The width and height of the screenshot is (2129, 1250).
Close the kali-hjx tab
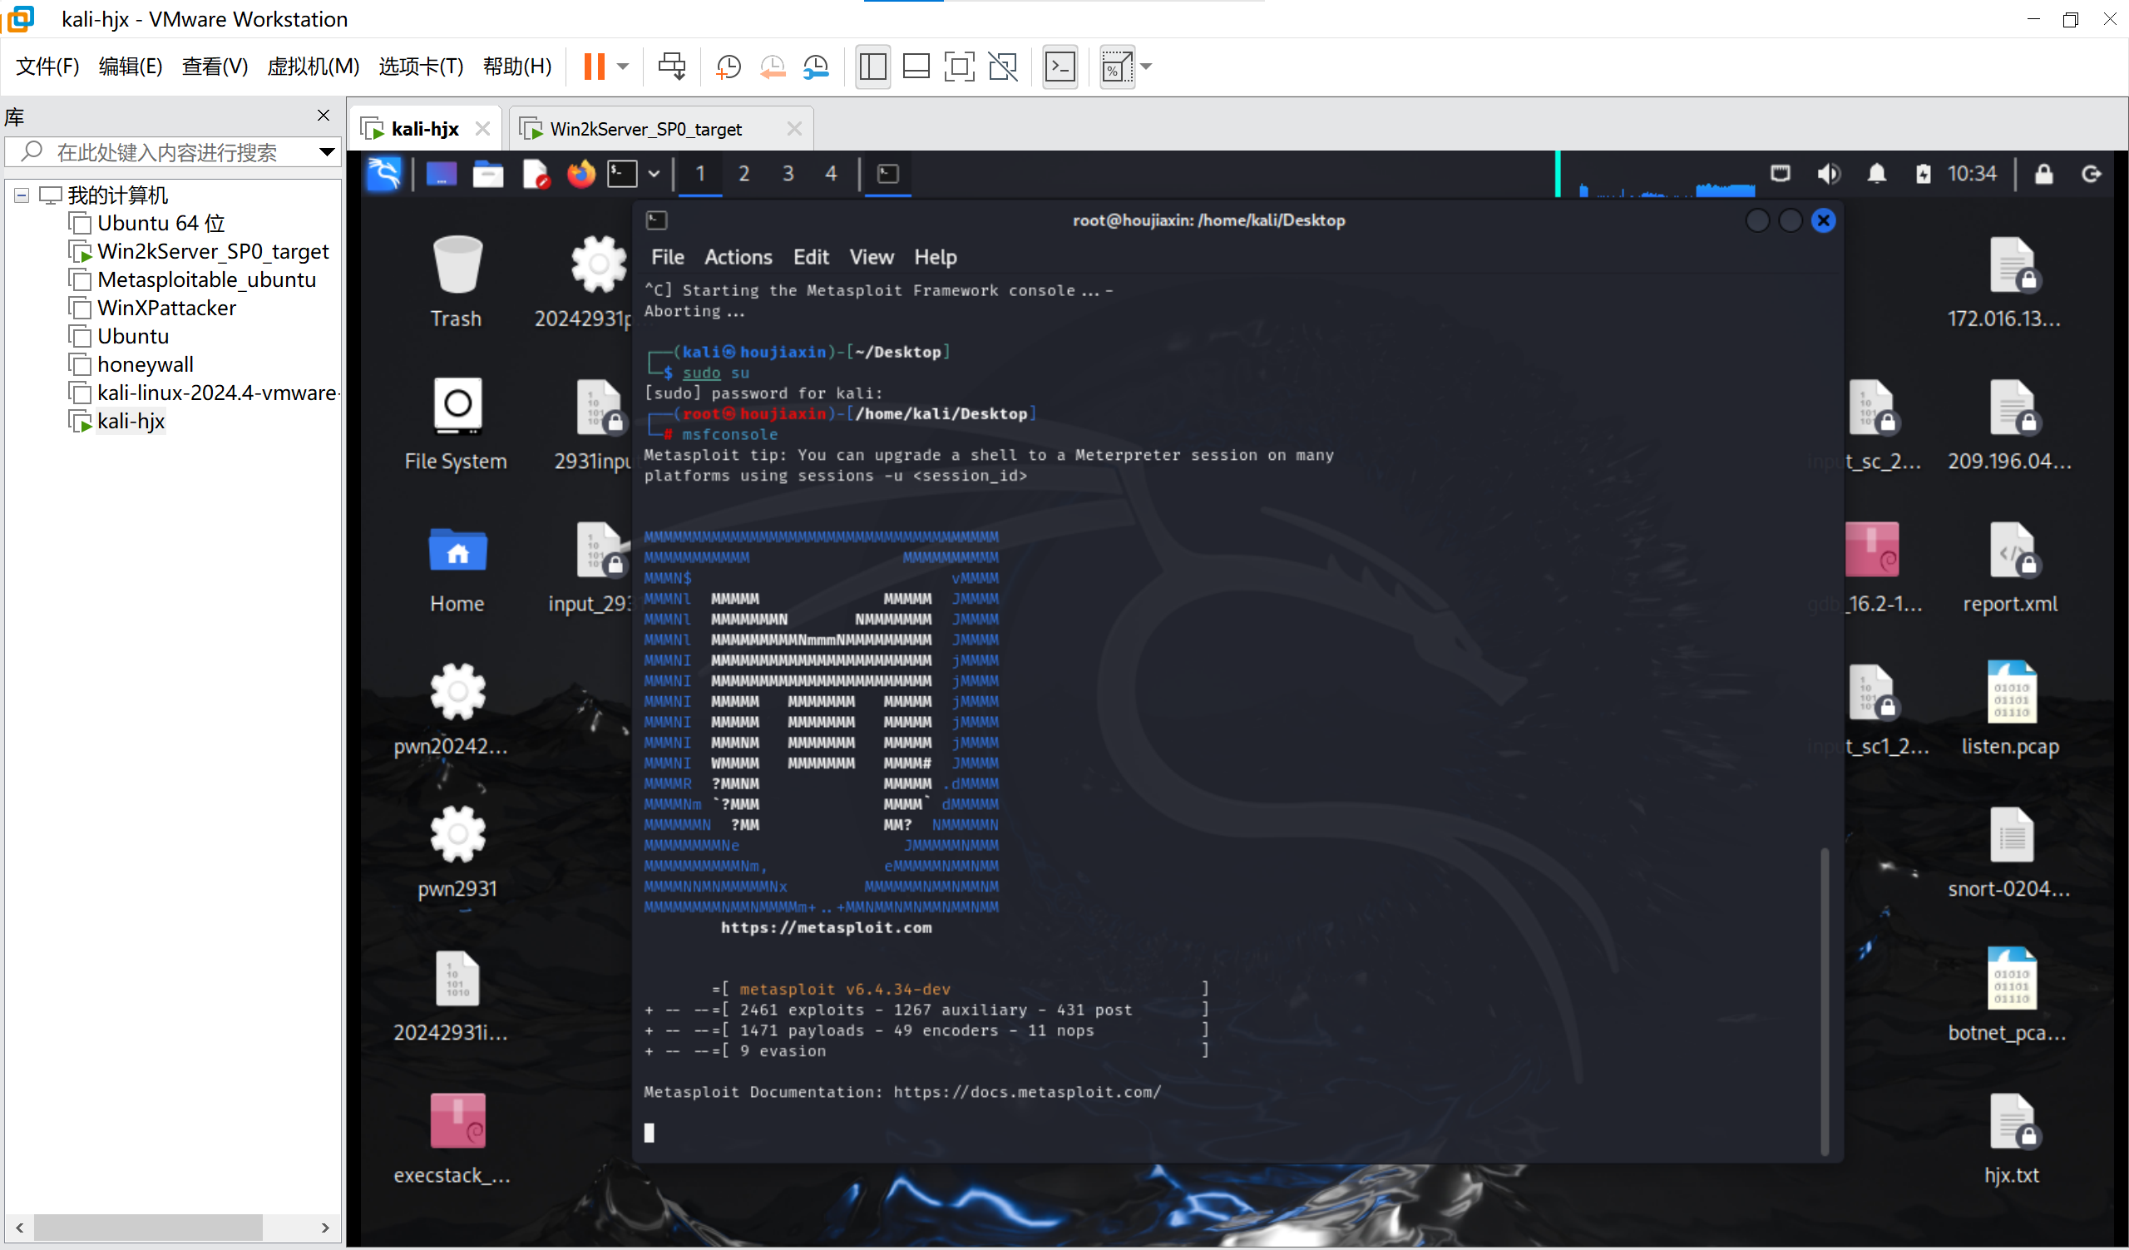coord(482,128)
